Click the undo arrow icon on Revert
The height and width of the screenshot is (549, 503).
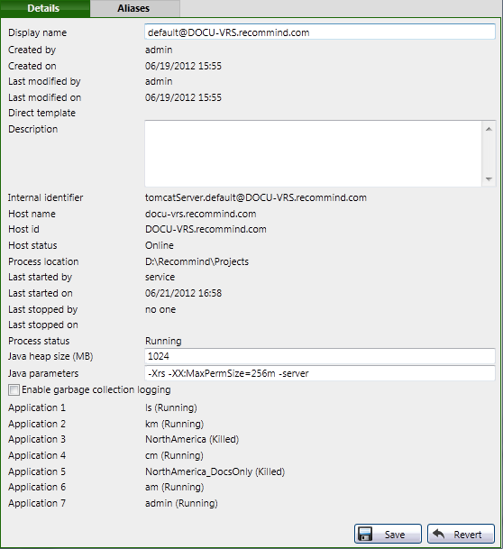[438, 534]
